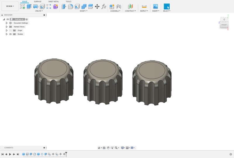Start a new sketch with Create Sketch

(x=23, y=6)
